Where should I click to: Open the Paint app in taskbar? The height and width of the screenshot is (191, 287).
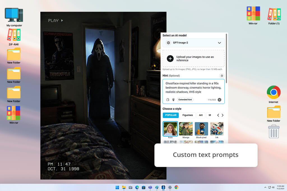(x=157, y=187)
